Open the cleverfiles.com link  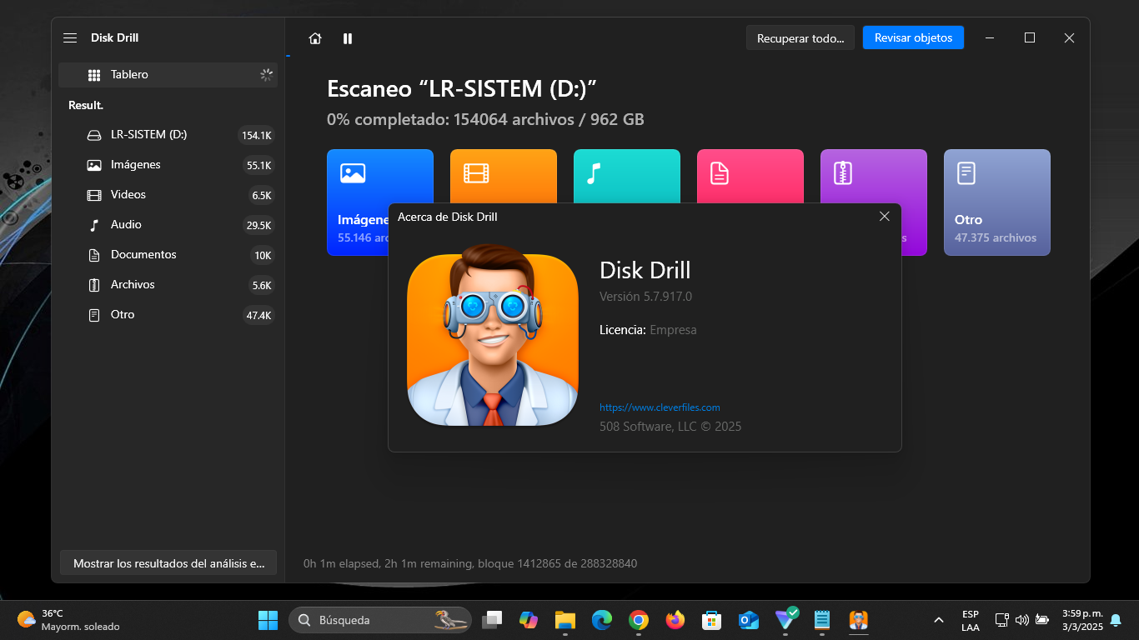660,407
